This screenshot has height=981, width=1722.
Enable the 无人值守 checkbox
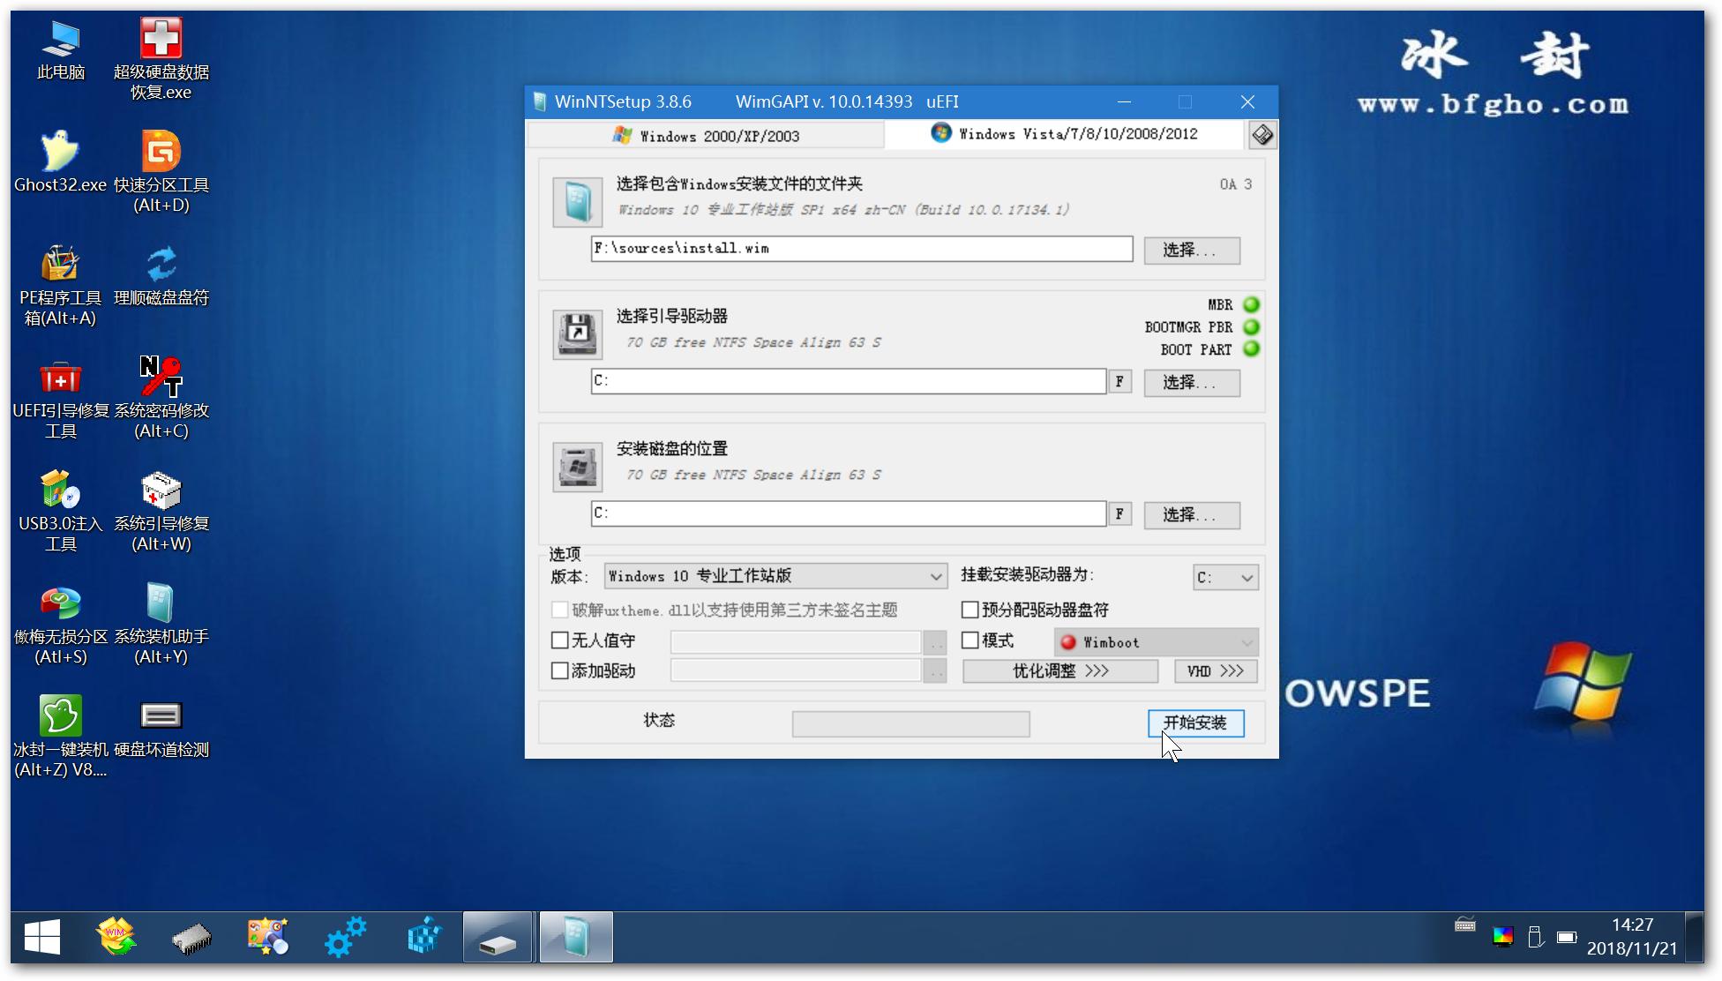point(560,640)
